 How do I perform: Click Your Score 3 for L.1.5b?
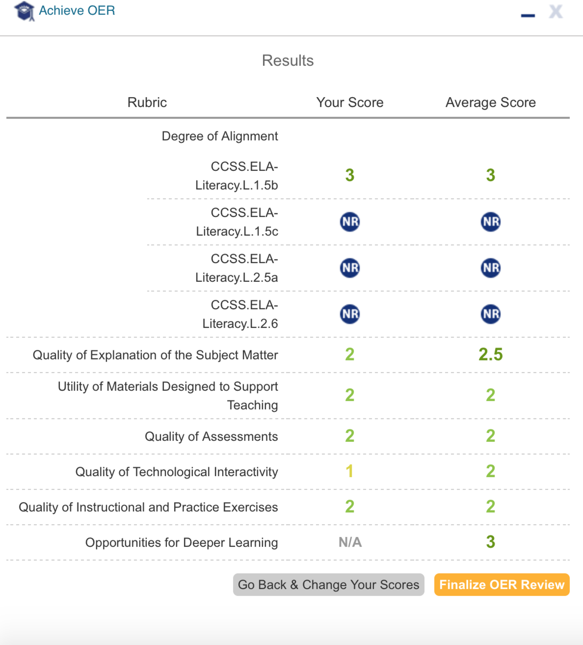[349, 175]
